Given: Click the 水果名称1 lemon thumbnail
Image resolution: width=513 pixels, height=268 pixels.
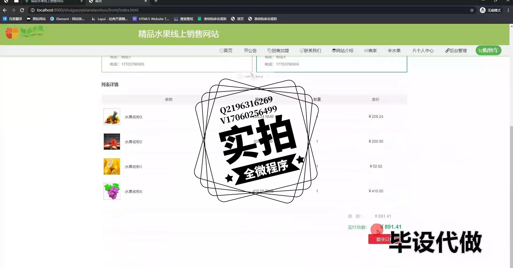Looking at the screenshot, I should [112, 166].
